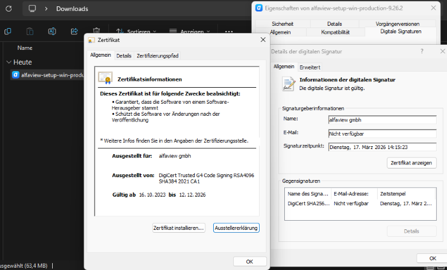The width and height of the screenshot is (447, 270).
Task: Switch to Allgemein tab in Zertifikat dialog
Action: pyautogui.click(x=101, y=55)
